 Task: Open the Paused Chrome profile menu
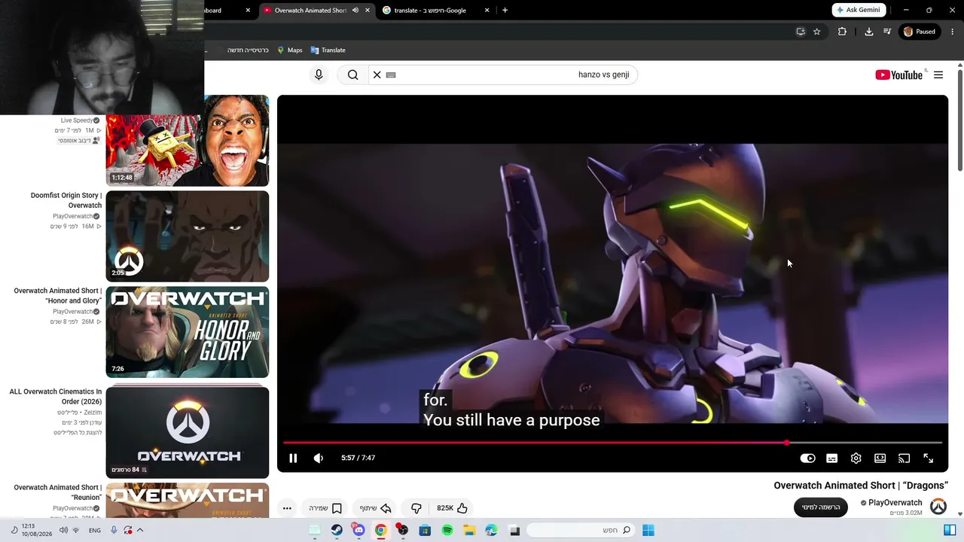920,32
